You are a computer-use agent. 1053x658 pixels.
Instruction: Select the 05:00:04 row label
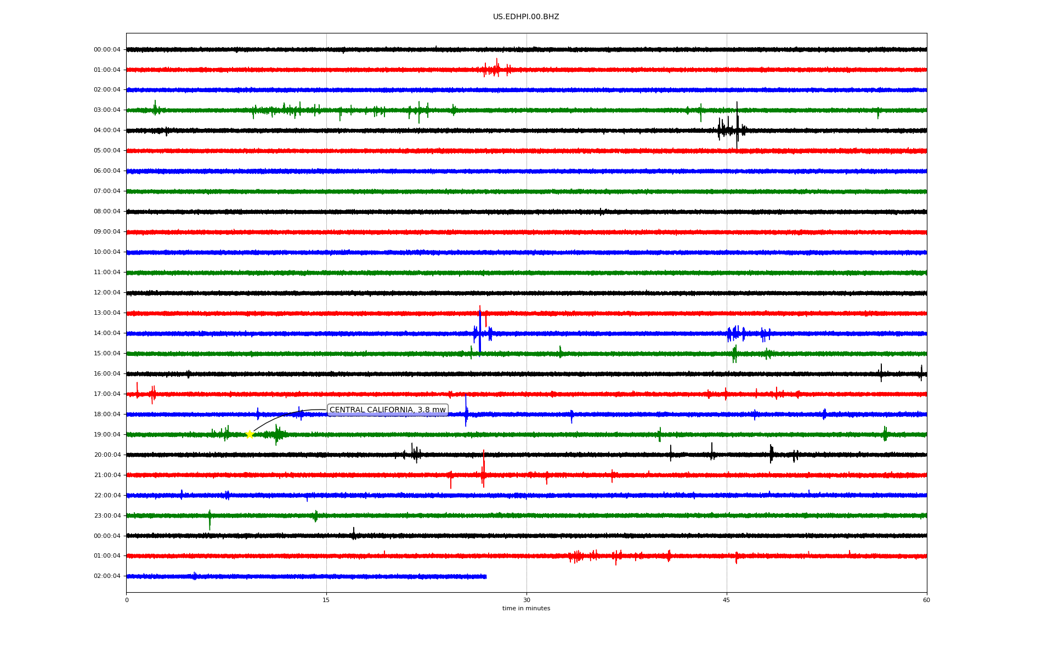pyautogui.click(x=107, y=150)
